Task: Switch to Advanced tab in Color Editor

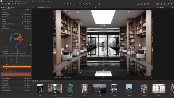Action: pyautogui.click(x=7, y=31)
